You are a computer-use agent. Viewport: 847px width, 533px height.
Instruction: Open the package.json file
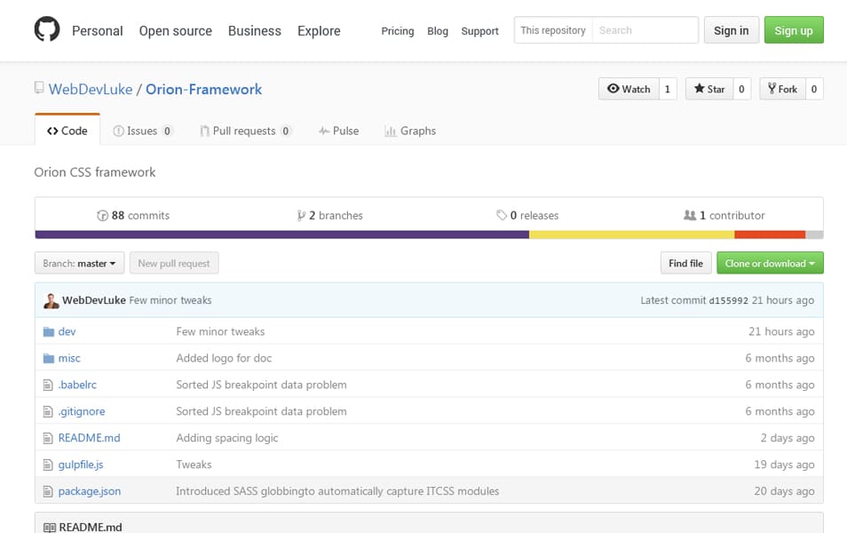pos(90,491)
